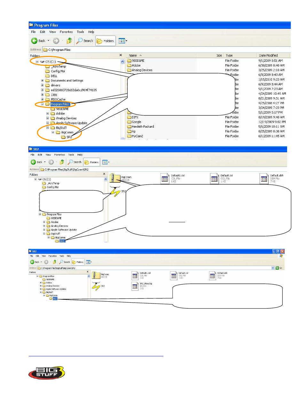Select 98SE&ME folder in file list
This screenshot has width=305, height=395.
click(x=136, y=60)
